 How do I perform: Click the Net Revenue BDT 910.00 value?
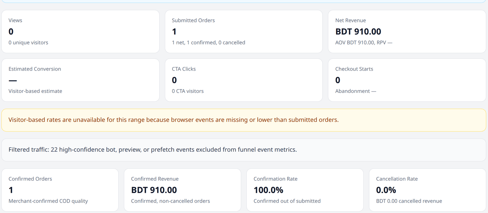point(358,32)
